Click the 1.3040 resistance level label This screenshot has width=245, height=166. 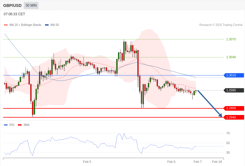pos(231,57)
